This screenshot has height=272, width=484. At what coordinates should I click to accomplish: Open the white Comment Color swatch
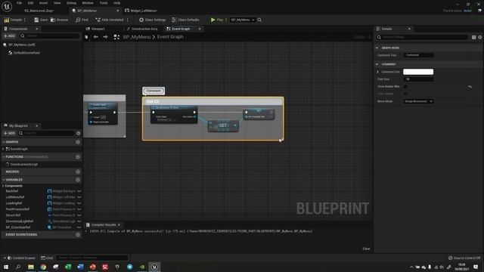(418, 72)
